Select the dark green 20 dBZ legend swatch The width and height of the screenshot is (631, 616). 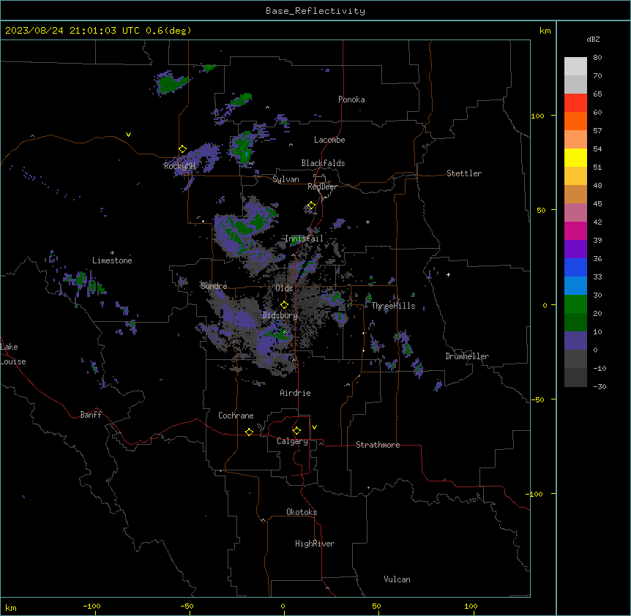(x=575, y=322)
